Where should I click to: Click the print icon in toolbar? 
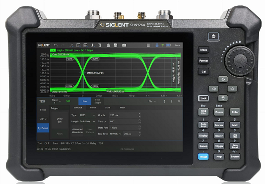(108, 45)
